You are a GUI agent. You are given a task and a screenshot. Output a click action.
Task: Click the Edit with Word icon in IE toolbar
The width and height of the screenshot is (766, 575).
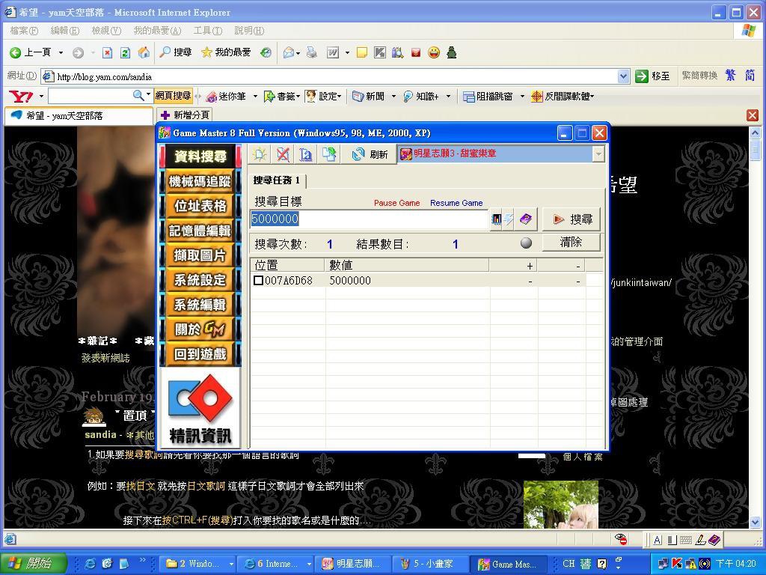333,52
